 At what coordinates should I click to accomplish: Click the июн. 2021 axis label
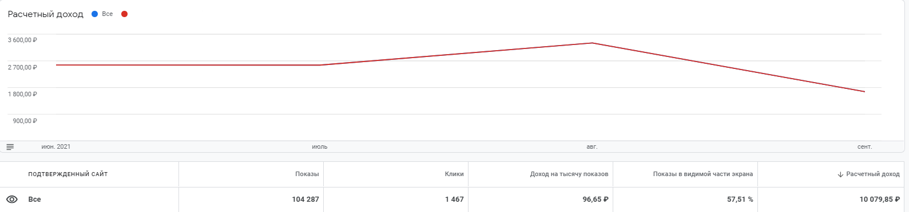tap(56, 147)
